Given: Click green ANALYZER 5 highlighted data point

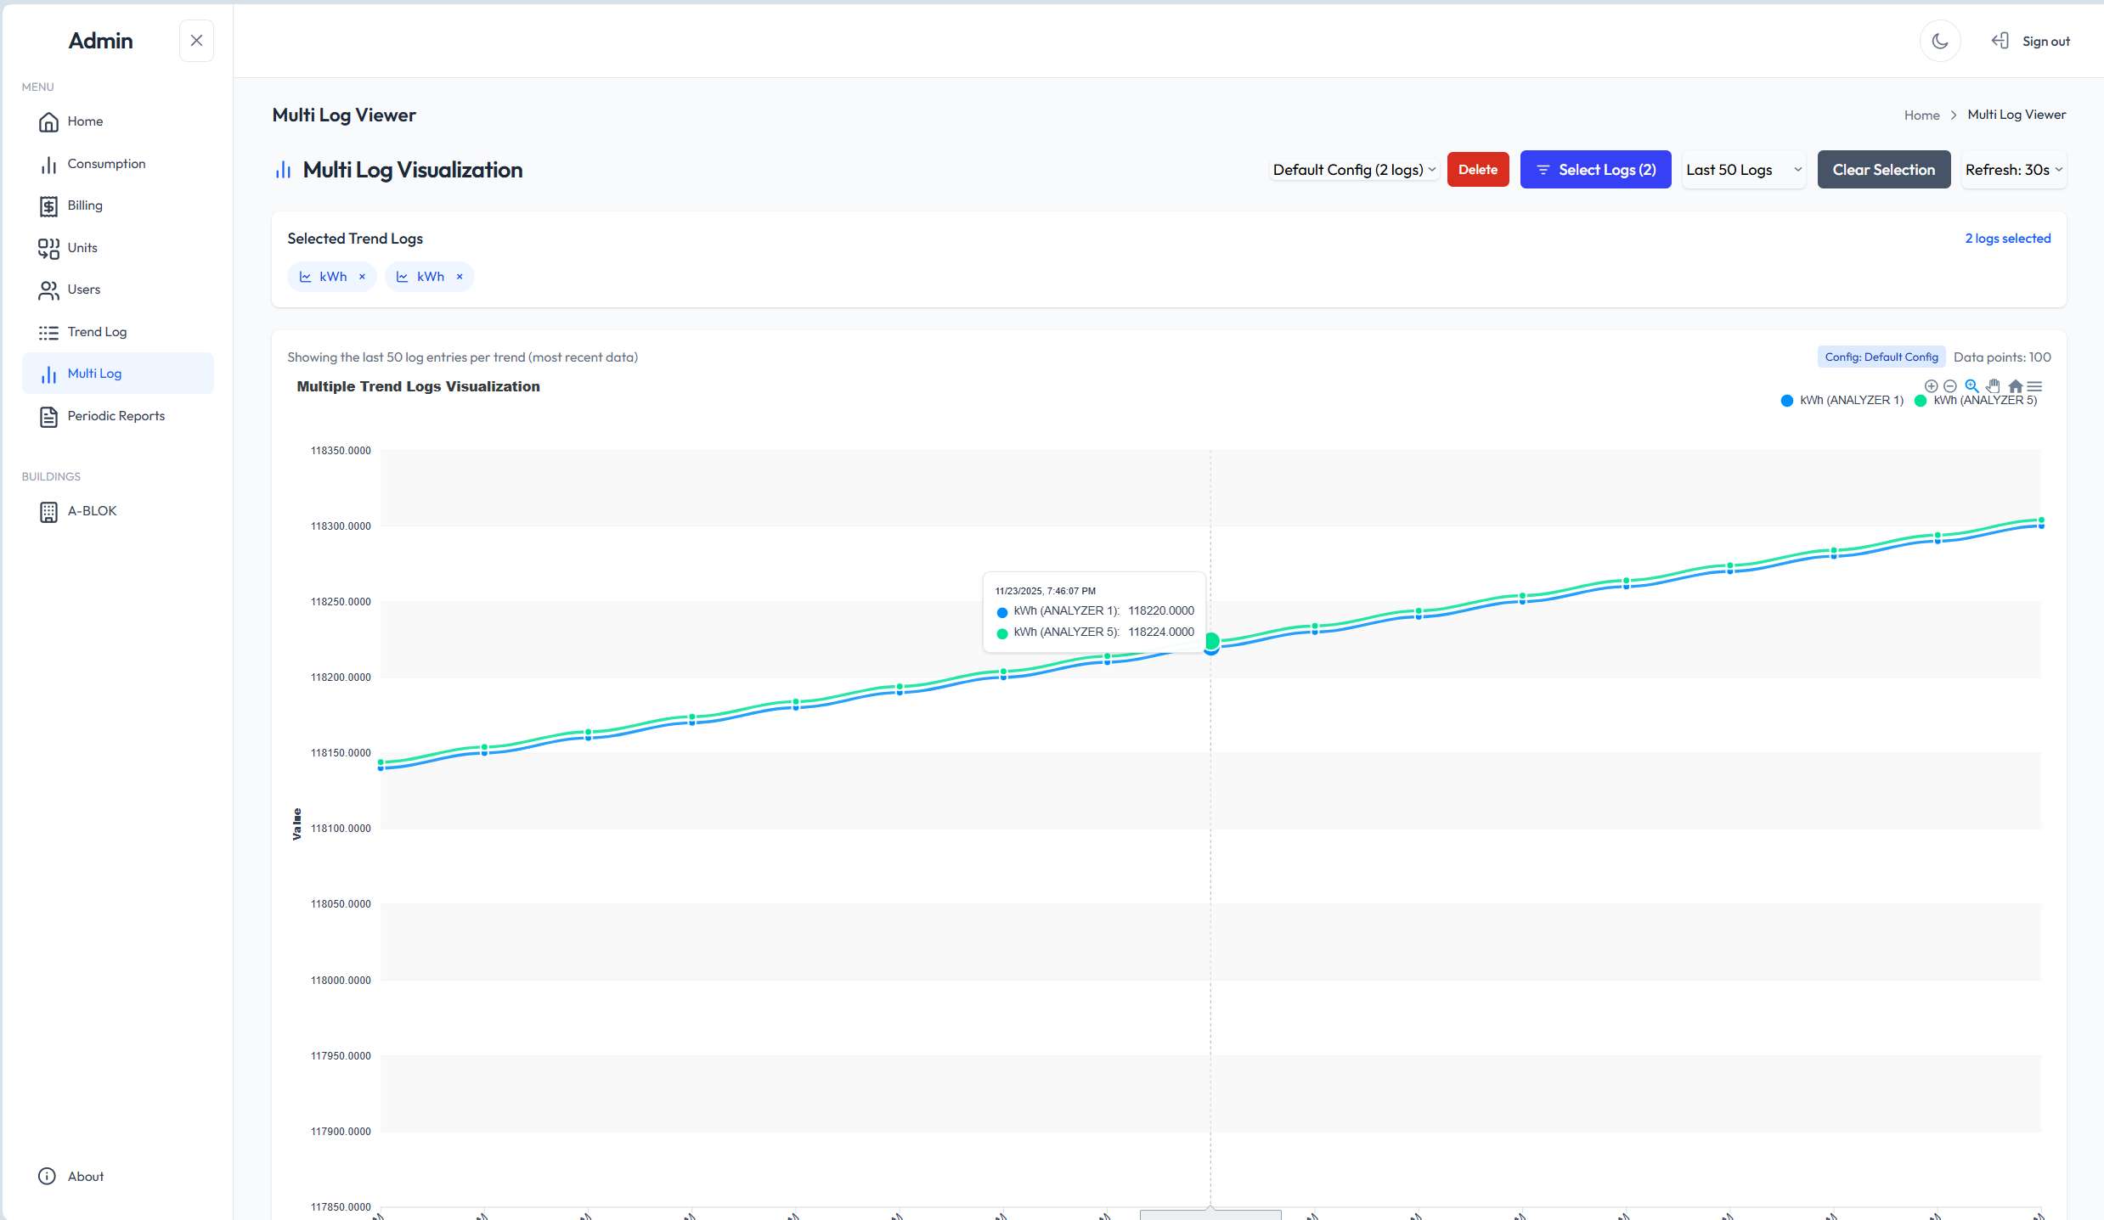Looking at the screenshot, I should [x=1211, y=641].
